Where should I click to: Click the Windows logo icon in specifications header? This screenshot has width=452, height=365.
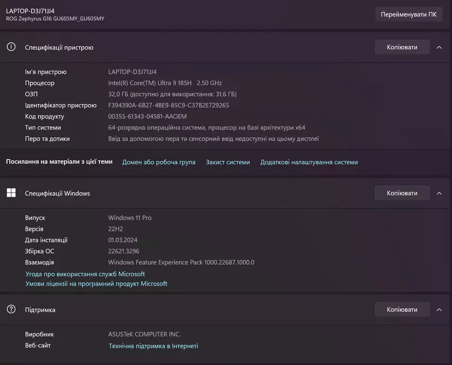click(x=11, y=193)
